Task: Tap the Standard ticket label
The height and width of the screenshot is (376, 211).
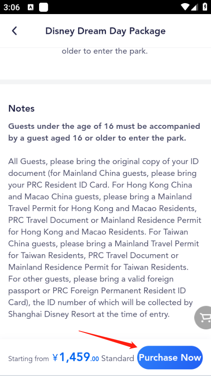Action: (117, 358)
